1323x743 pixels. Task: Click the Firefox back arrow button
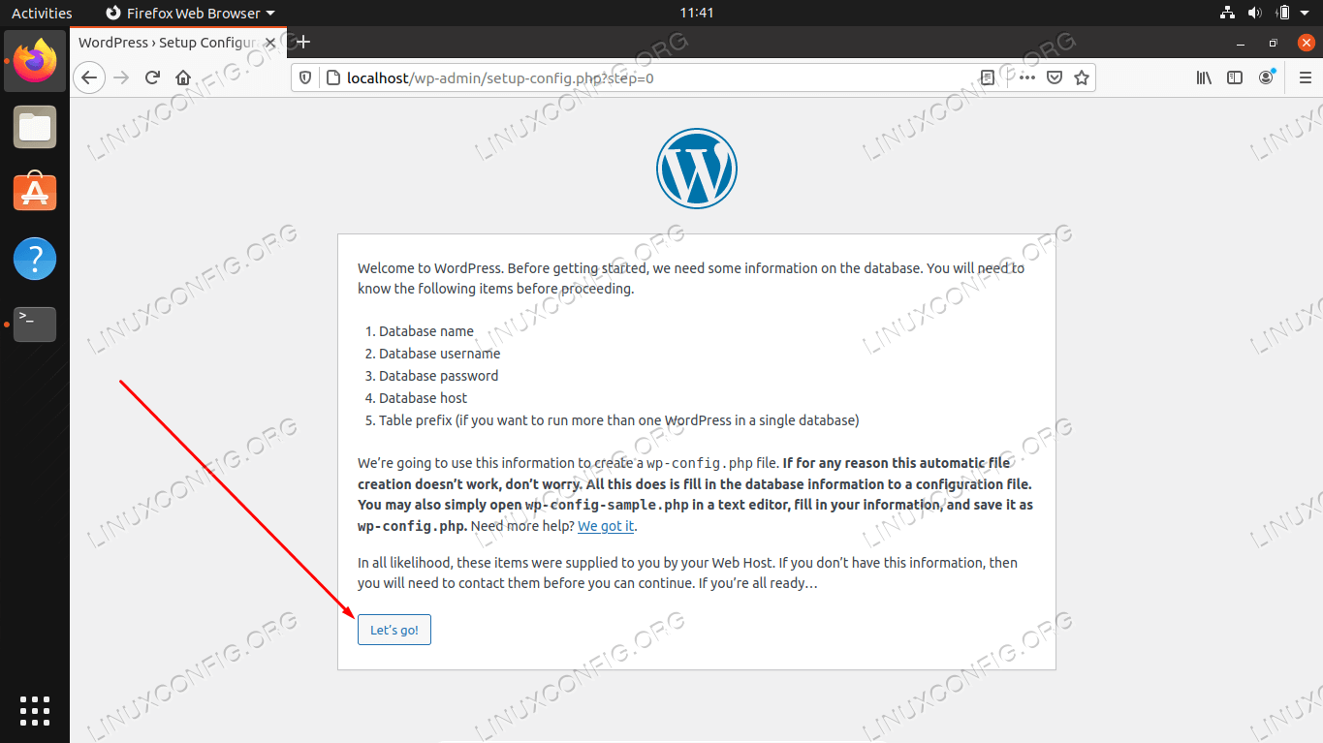tap(89, 77)
